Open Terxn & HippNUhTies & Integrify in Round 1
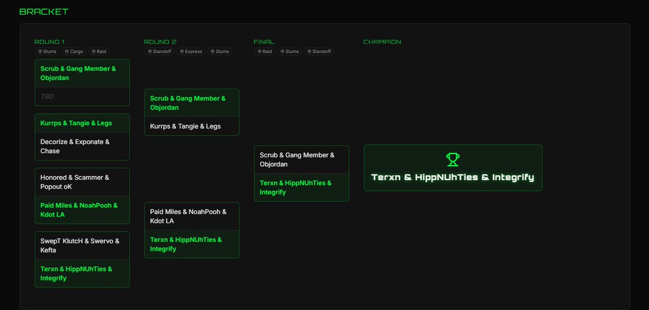649x310 pixels. [82, 273]
